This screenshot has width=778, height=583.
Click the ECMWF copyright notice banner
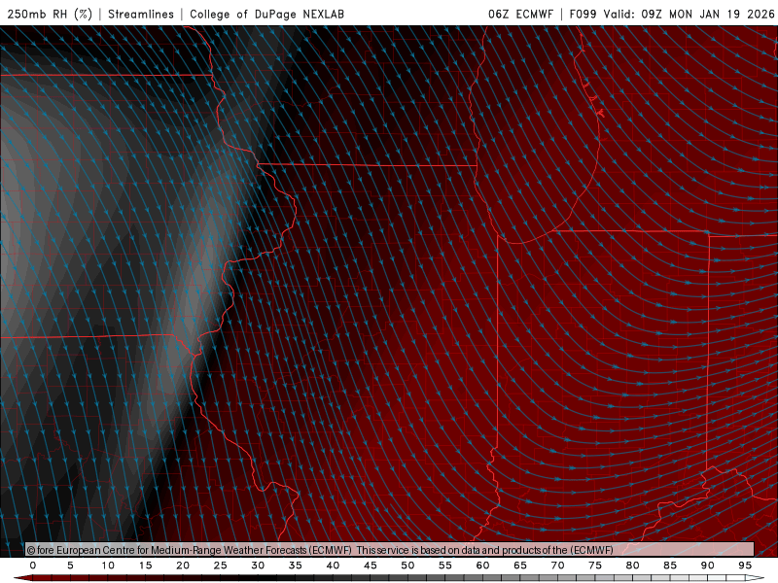coord(390,549)
